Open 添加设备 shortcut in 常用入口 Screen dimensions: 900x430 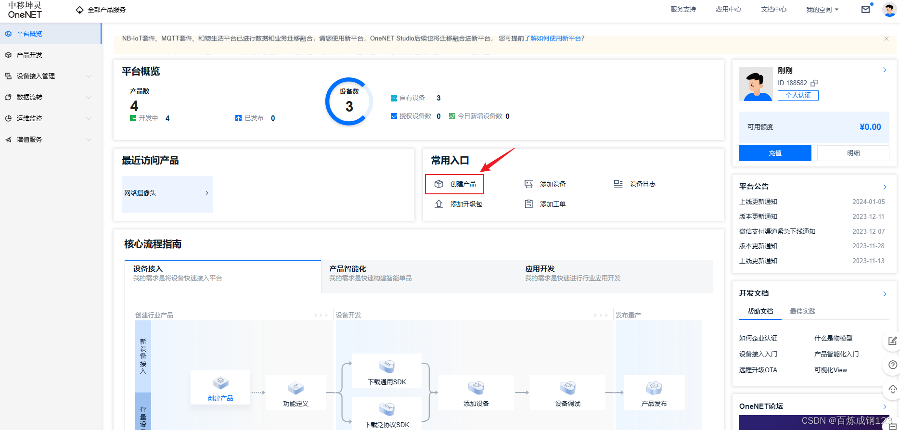coord(545,184)
